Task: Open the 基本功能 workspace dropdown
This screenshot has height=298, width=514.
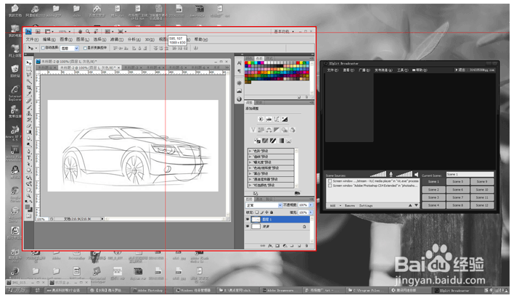Action: (x=284, y=31)
